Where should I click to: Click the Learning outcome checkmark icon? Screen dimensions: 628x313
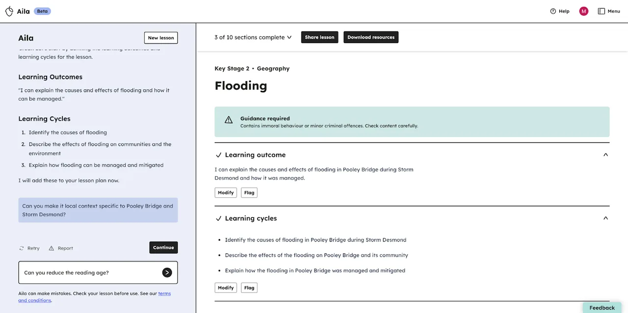click(218, 155)
